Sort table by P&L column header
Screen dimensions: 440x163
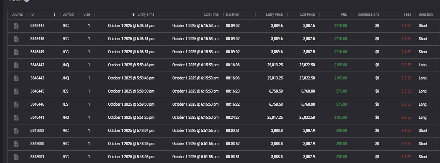click(x=343, y=15)
